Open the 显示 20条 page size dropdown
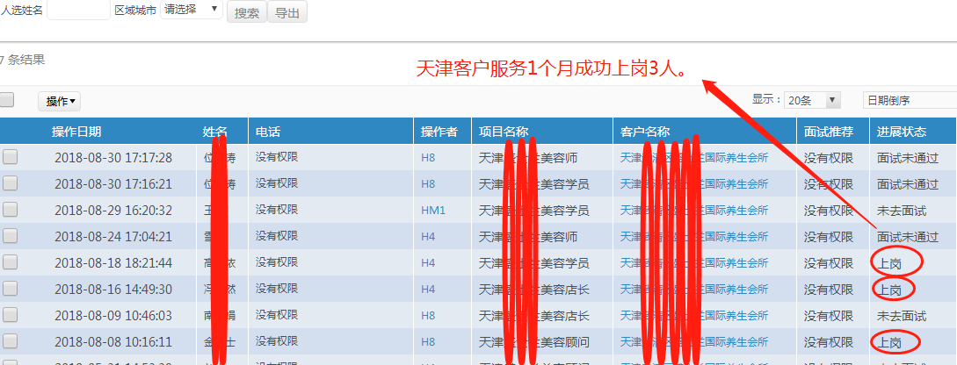 coord(813,101)
